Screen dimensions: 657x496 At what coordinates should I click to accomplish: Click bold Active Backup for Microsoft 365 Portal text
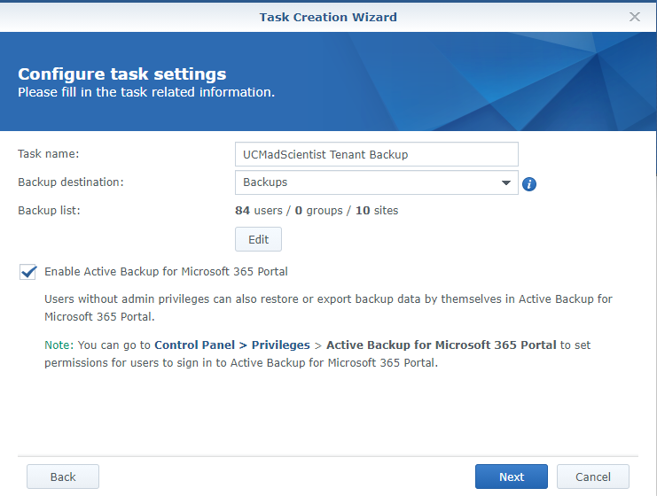[x=442, y=345]
